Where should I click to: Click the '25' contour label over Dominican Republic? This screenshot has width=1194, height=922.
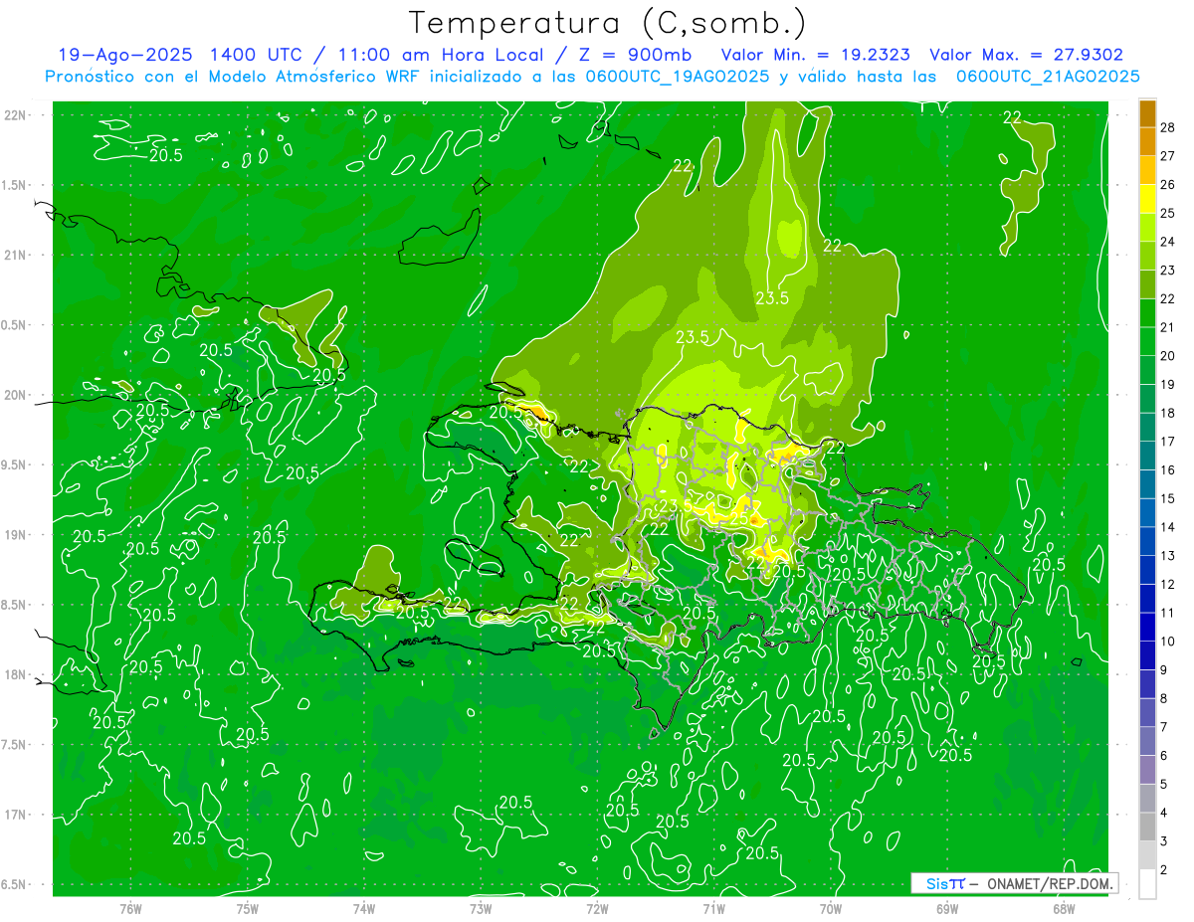738,518
